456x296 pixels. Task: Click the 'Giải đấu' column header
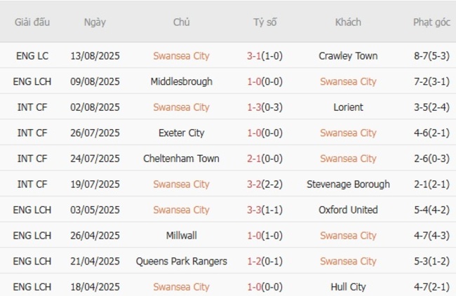click(32, 22)
